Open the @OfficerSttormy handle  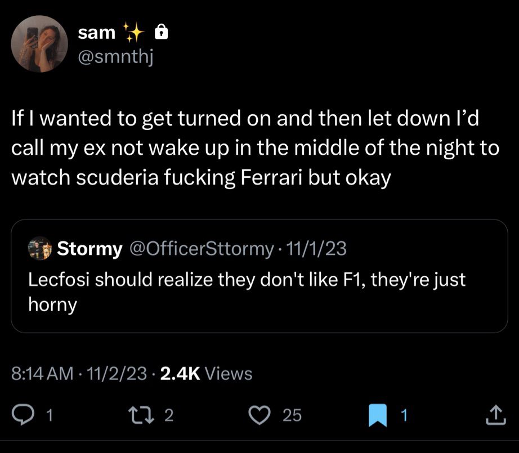pyautogui.click(x=202, y=249)
